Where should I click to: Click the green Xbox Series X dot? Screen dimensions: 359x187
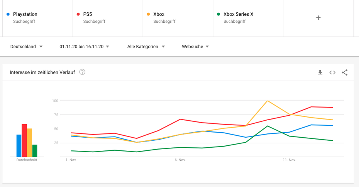pos(218,14)
